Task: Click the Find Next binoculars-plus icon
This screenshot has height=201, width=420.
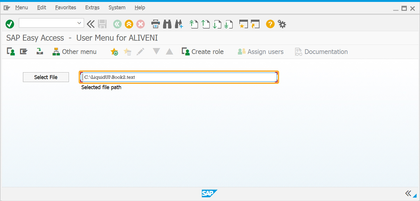Action: (179, 24)
